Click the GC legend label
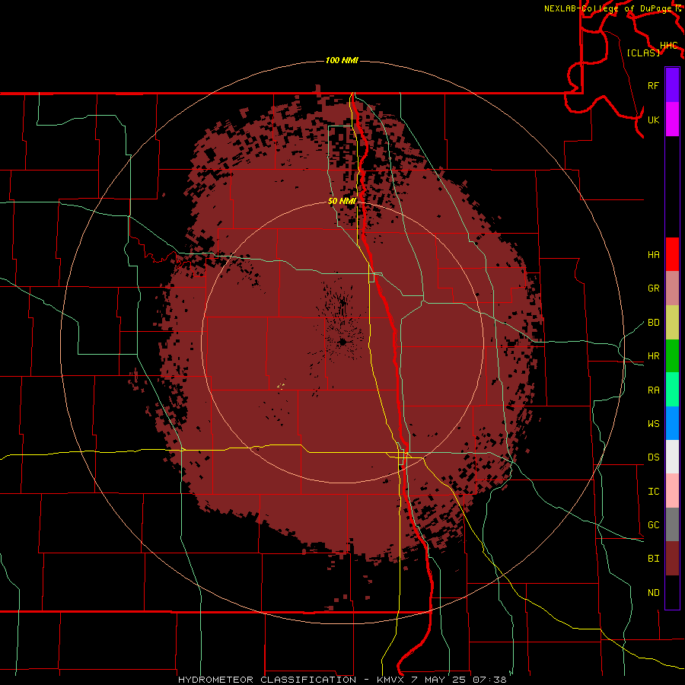The width and height of the screenshot is (685, 685). pos(653,524)
